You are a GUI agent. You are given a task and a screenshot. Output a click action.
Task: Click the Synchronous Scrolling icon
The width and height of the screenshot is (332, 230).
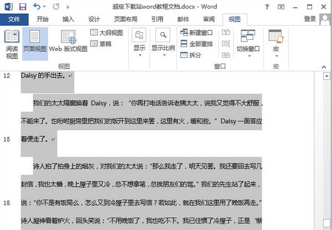(226, 44)
